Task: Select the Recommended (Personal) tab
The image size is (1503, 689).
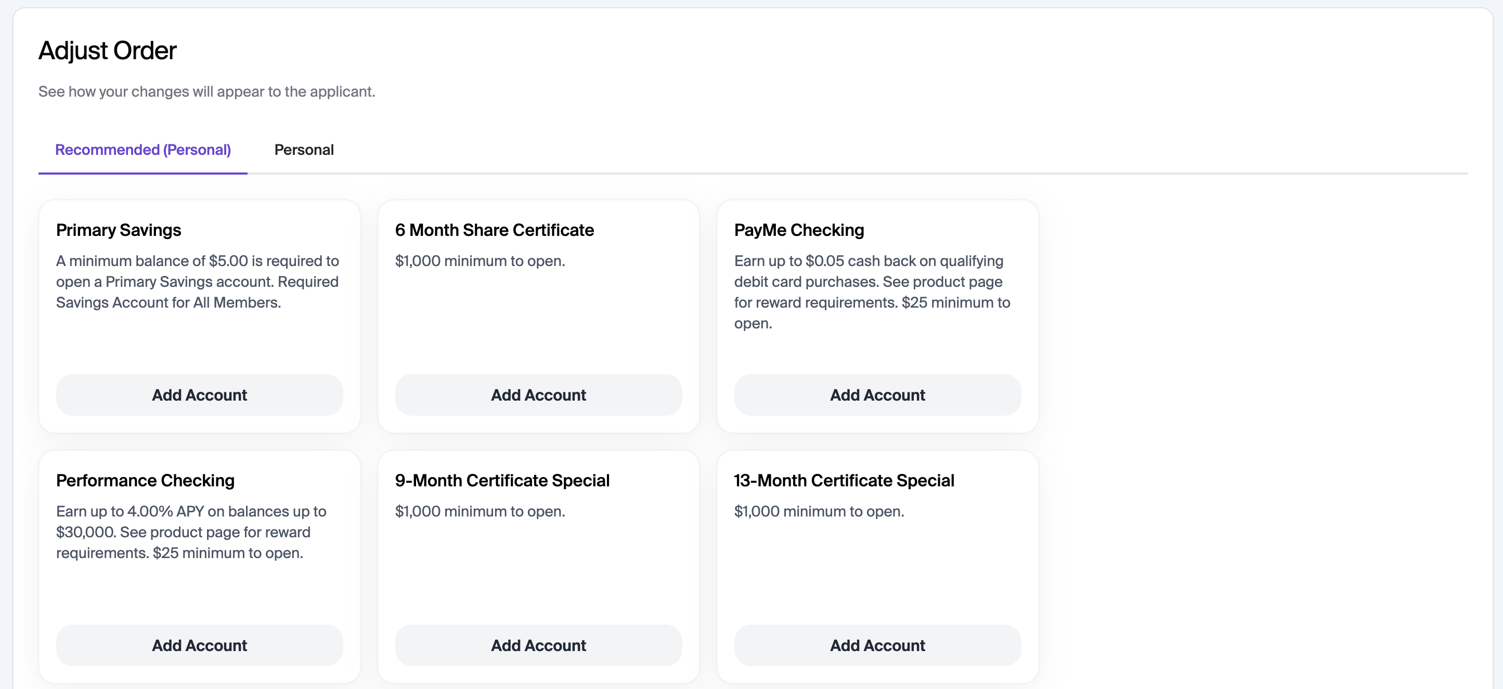Action: 143,150
